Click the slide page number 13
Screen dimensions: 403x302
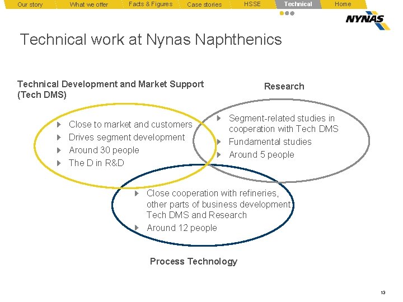[383, 292]
